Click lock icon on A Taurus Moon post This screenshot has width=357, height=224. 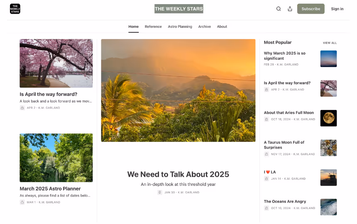pos(267,154)
